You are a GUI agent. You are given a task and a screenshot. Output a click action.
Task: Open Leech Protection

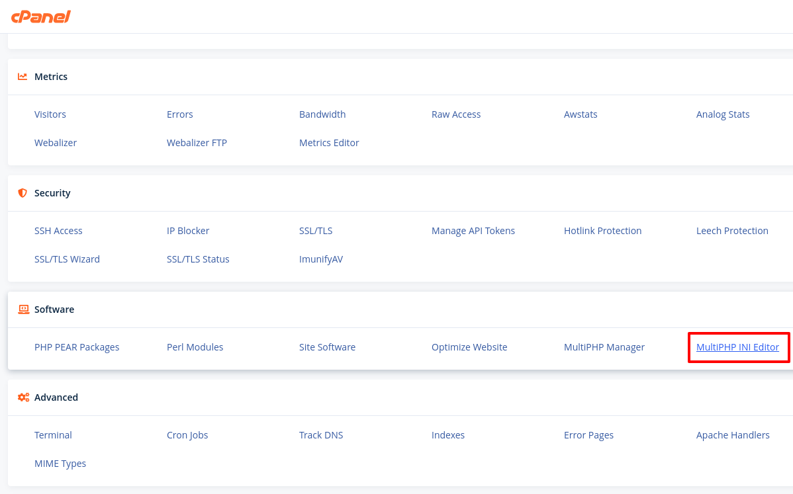point(732,230)
